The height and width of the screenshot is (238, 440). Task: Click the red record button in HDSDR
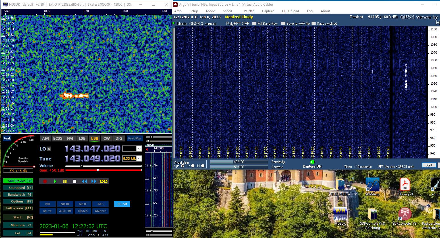coord(45,181)
